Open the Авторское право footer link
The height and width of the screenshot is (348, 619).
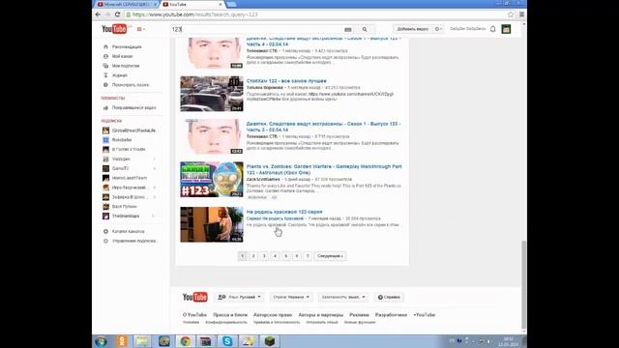point(273,315)
